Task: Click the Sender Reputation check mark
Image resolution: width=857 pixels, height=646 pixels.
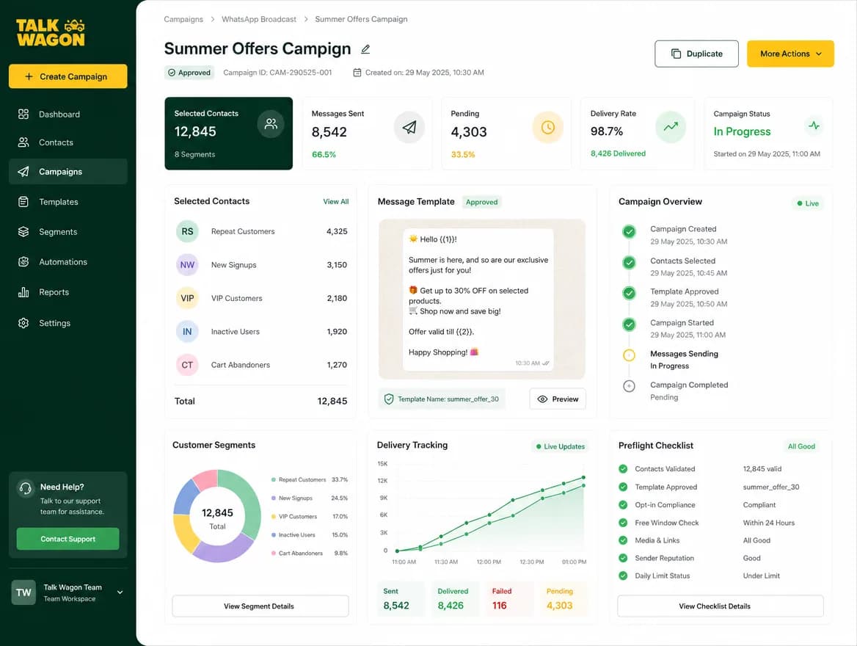Action: point(622,558)
